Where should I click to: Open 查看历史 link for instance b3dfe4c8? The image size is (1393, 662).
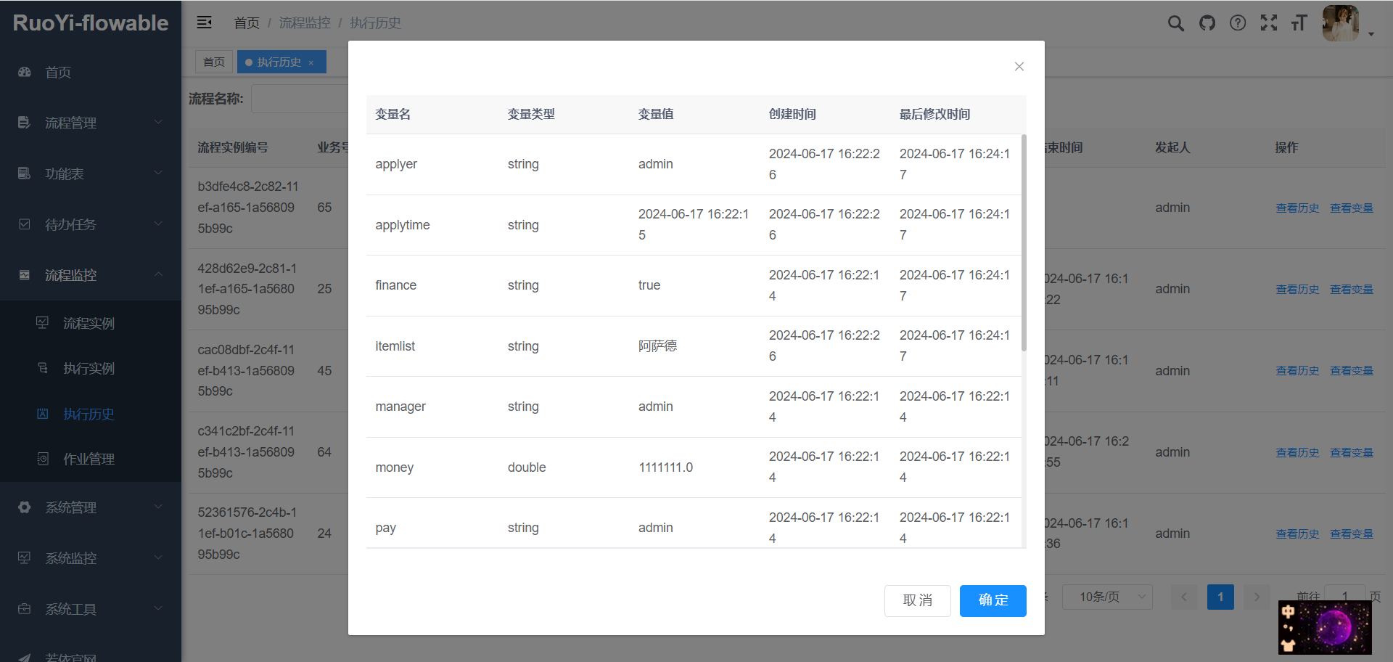click(x=1297, y=208)
